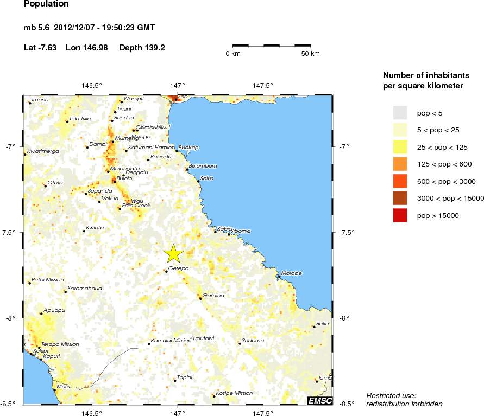Image resolution: width=484 pixels, height=416 pixels.
Task: Select the orange '125 < pop < 600' swatch
Action: (x=400, y=164)
